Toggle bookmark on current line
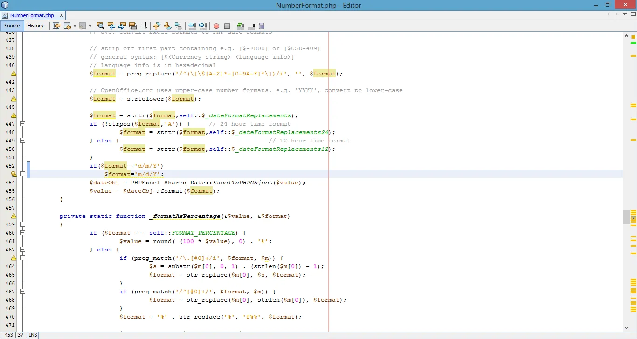 [178, 26]
